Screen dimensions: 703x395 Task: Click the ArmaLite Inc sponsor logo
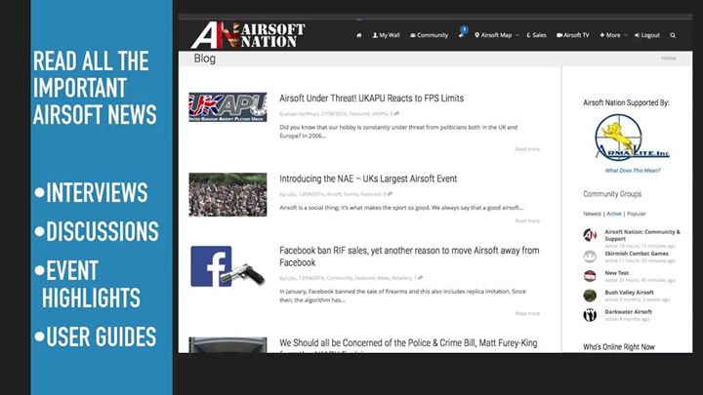632,138
